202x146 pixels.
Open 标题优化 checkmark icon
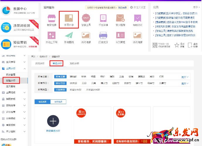click(138, 18)
